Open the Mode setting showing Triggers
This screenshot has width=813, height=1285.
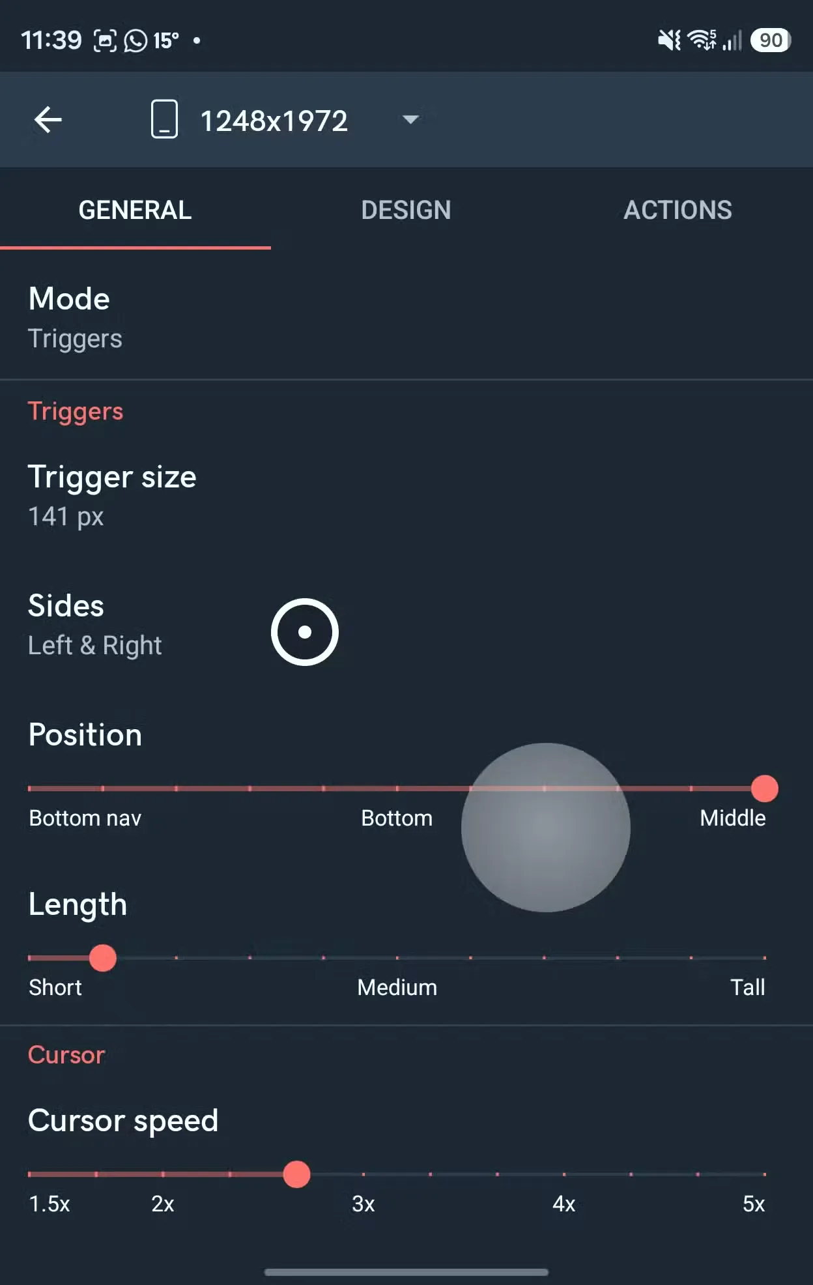pyautogui.click(x=406, y=318)
